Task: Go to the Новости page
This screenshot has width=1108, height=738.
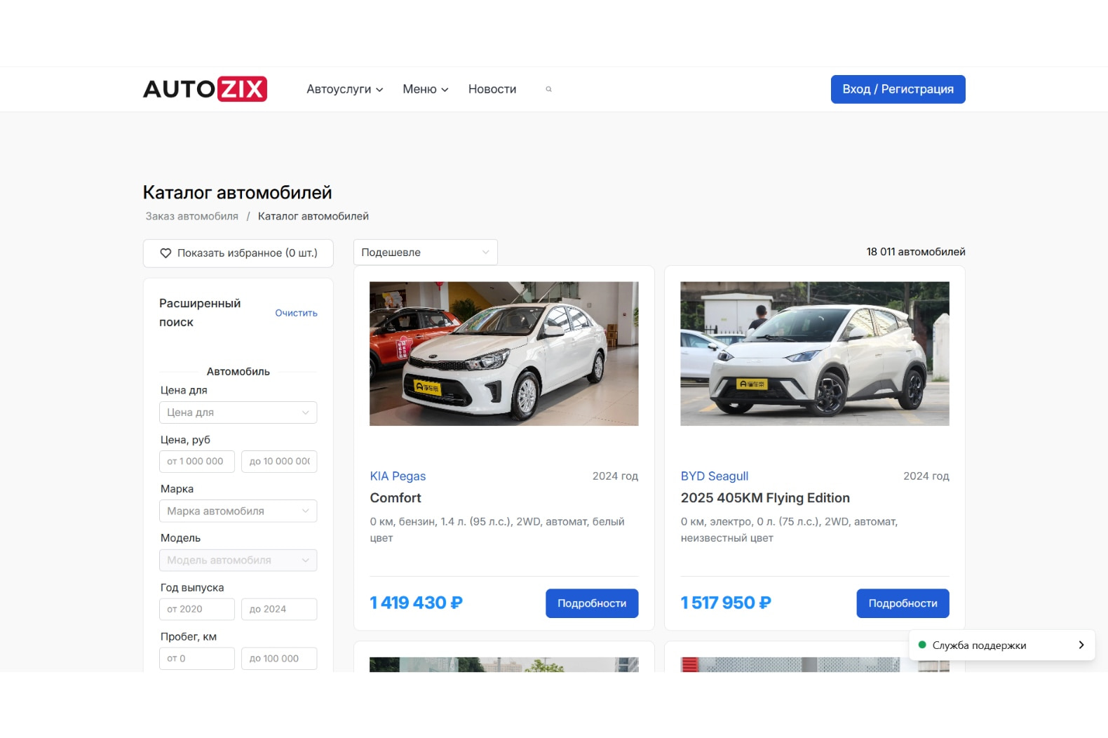Action: click(492, 89)
